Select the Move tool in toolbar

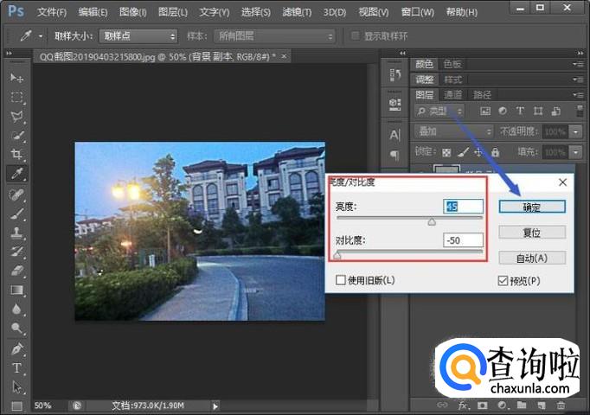click(x=16, y=78)
